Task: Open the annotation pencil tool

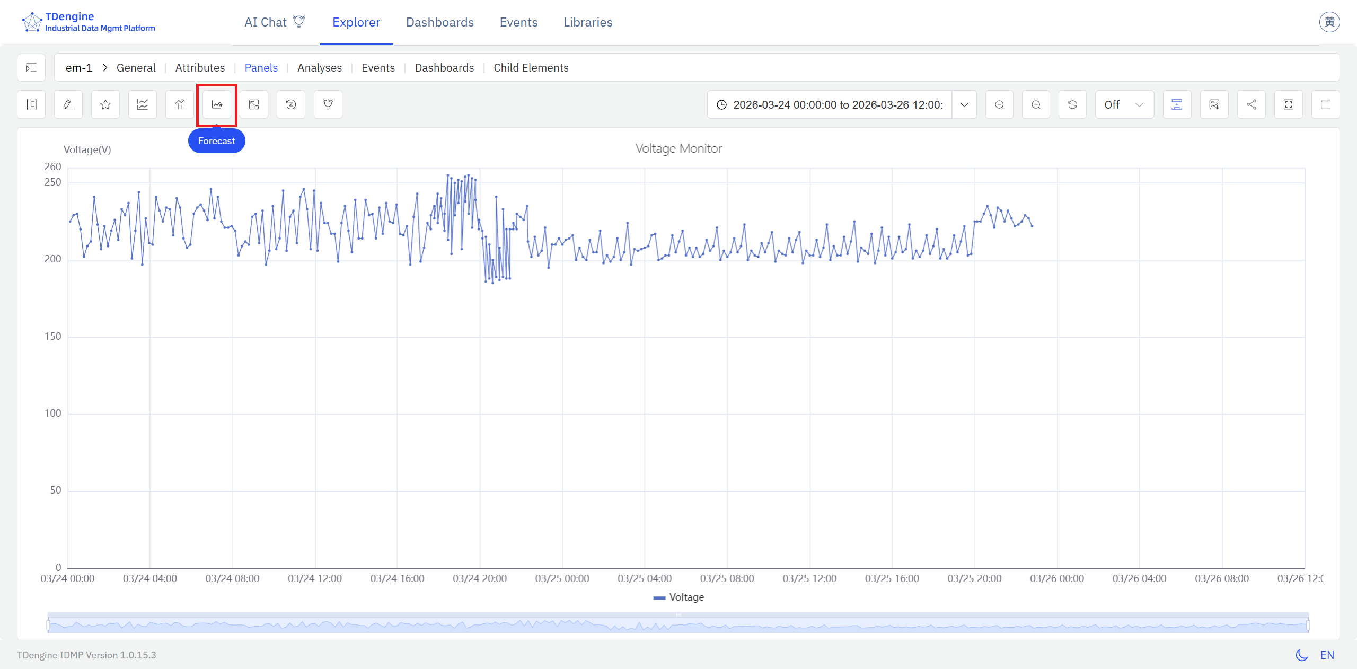Action: pyautogui.click(x=67, y=104)
